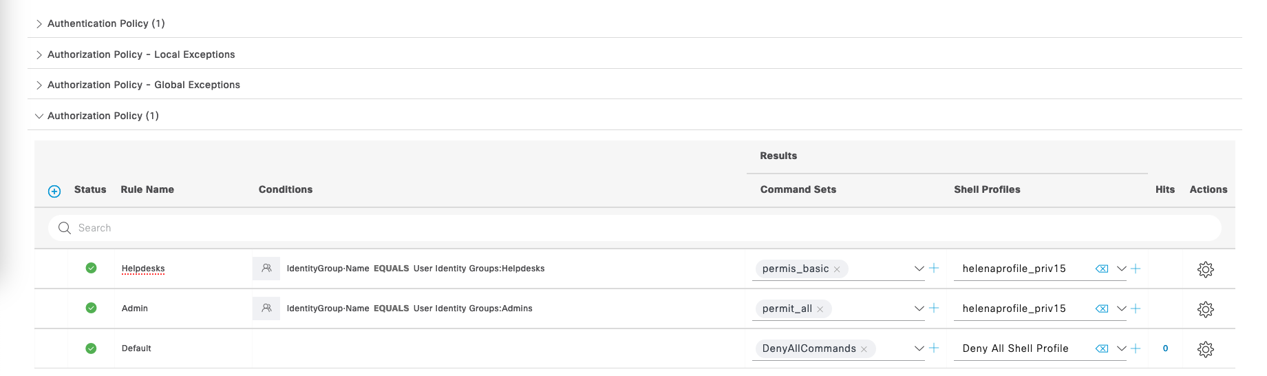Image resolution: width=1267 pixels, height=376 pixels.
Task: Open the Default shell profile dropdown
Action: (1121, 348)
